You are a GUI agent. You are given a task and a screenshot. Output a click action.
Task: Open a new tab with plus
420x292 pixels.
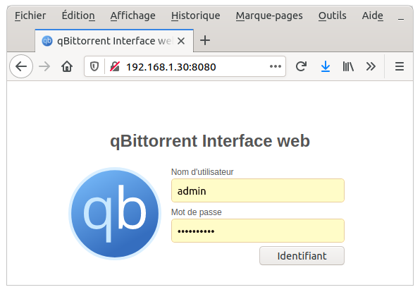[x=205, y=40]
